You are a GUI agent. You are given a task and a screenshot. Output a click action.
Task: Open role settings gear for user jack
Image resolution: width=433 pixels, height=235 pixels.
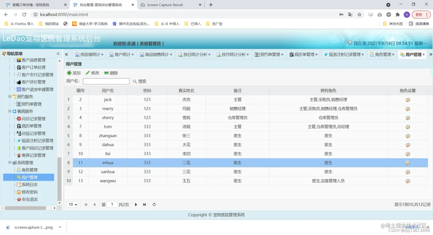(x=408, y=100)
